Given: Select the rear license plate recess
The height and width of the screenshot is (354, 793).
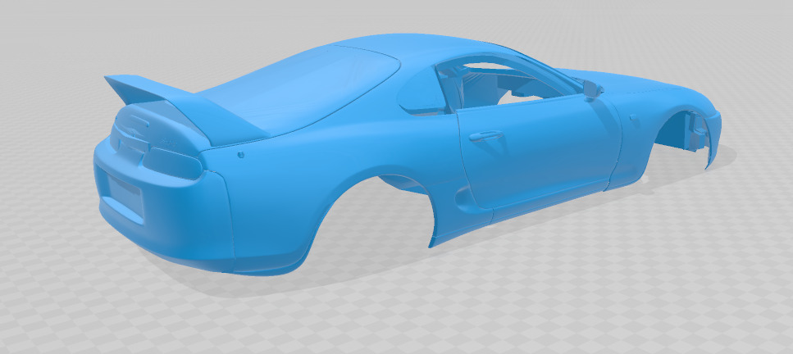Looking at the screenshot, I should (124, 194).
